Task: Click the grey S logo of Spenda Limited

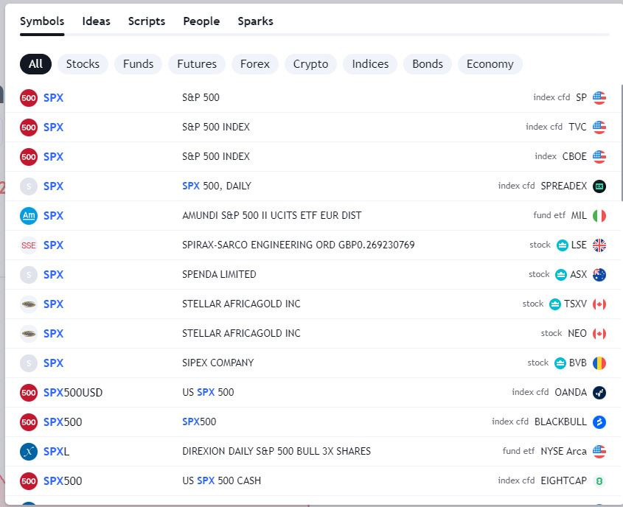Action: click(x=29, y=275)
